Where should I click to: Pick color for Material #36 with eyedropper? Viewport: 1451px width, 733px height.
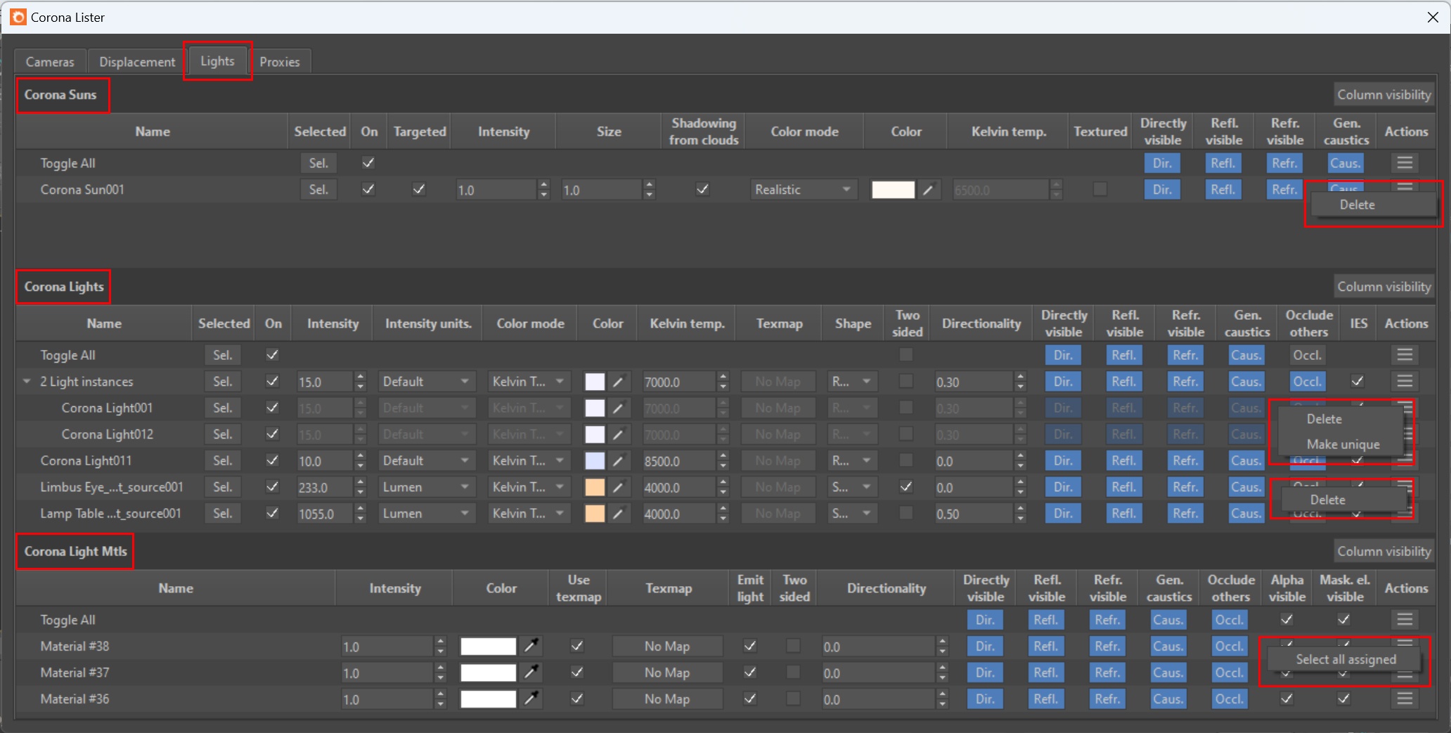click(531, 699)
